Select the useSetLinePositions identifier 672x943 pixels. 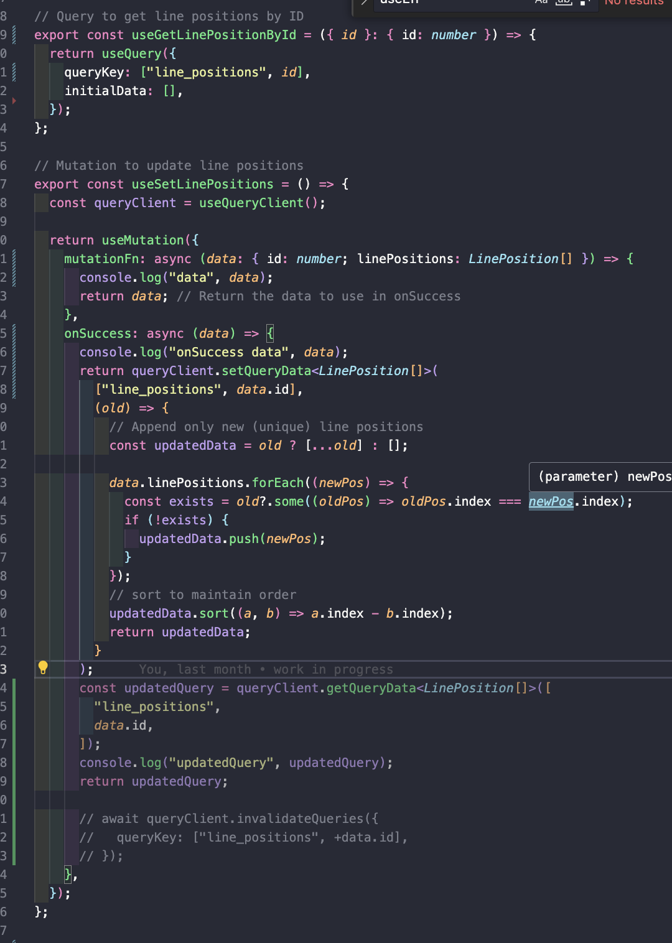pyautogui.click(x=202, y=184)
